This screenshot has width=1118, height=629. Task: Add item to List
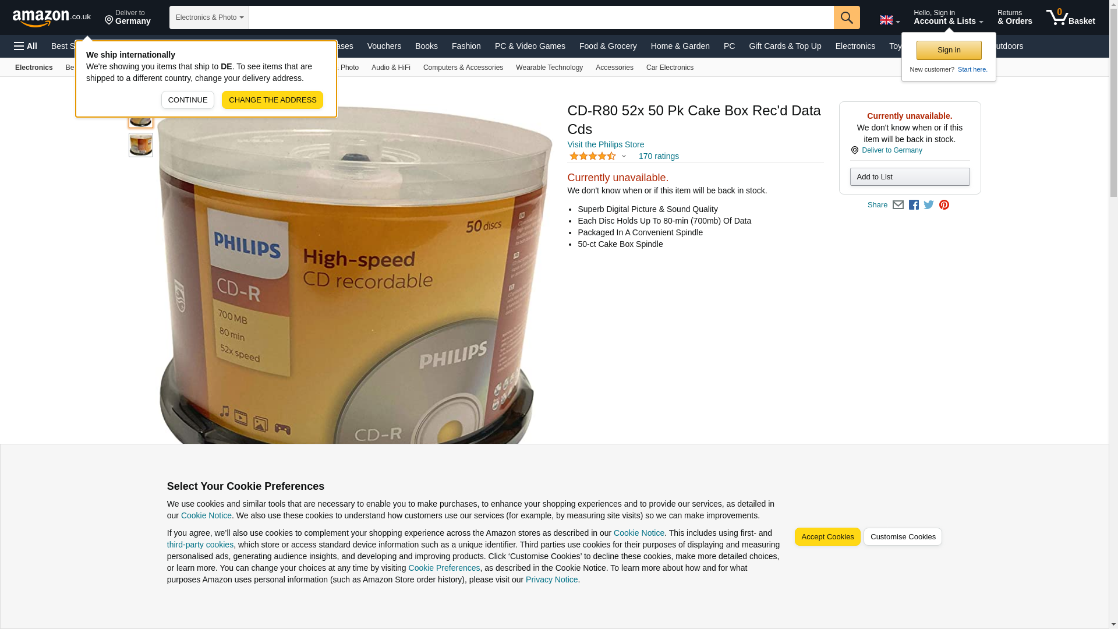coord(910,177)
